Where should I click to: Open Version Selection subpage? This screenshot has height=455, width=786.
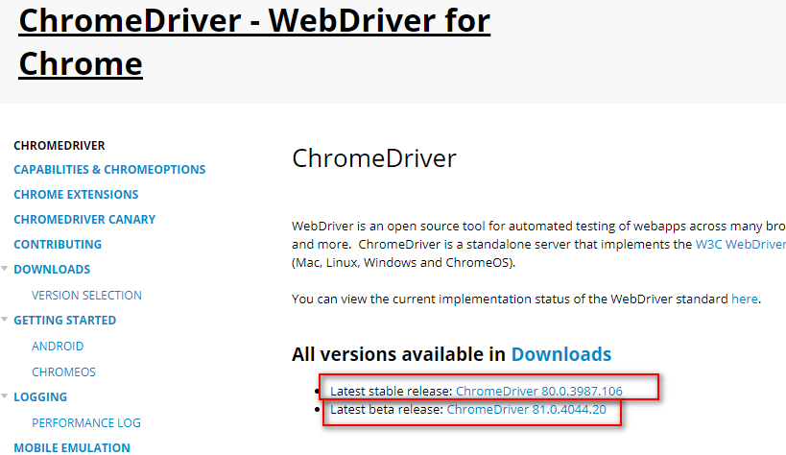86,296
